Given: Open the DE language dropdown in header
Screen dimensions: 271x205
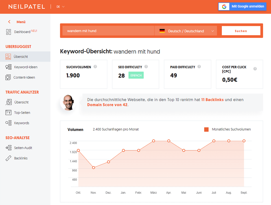Looking at the screenshot, I should pos(60,7).
